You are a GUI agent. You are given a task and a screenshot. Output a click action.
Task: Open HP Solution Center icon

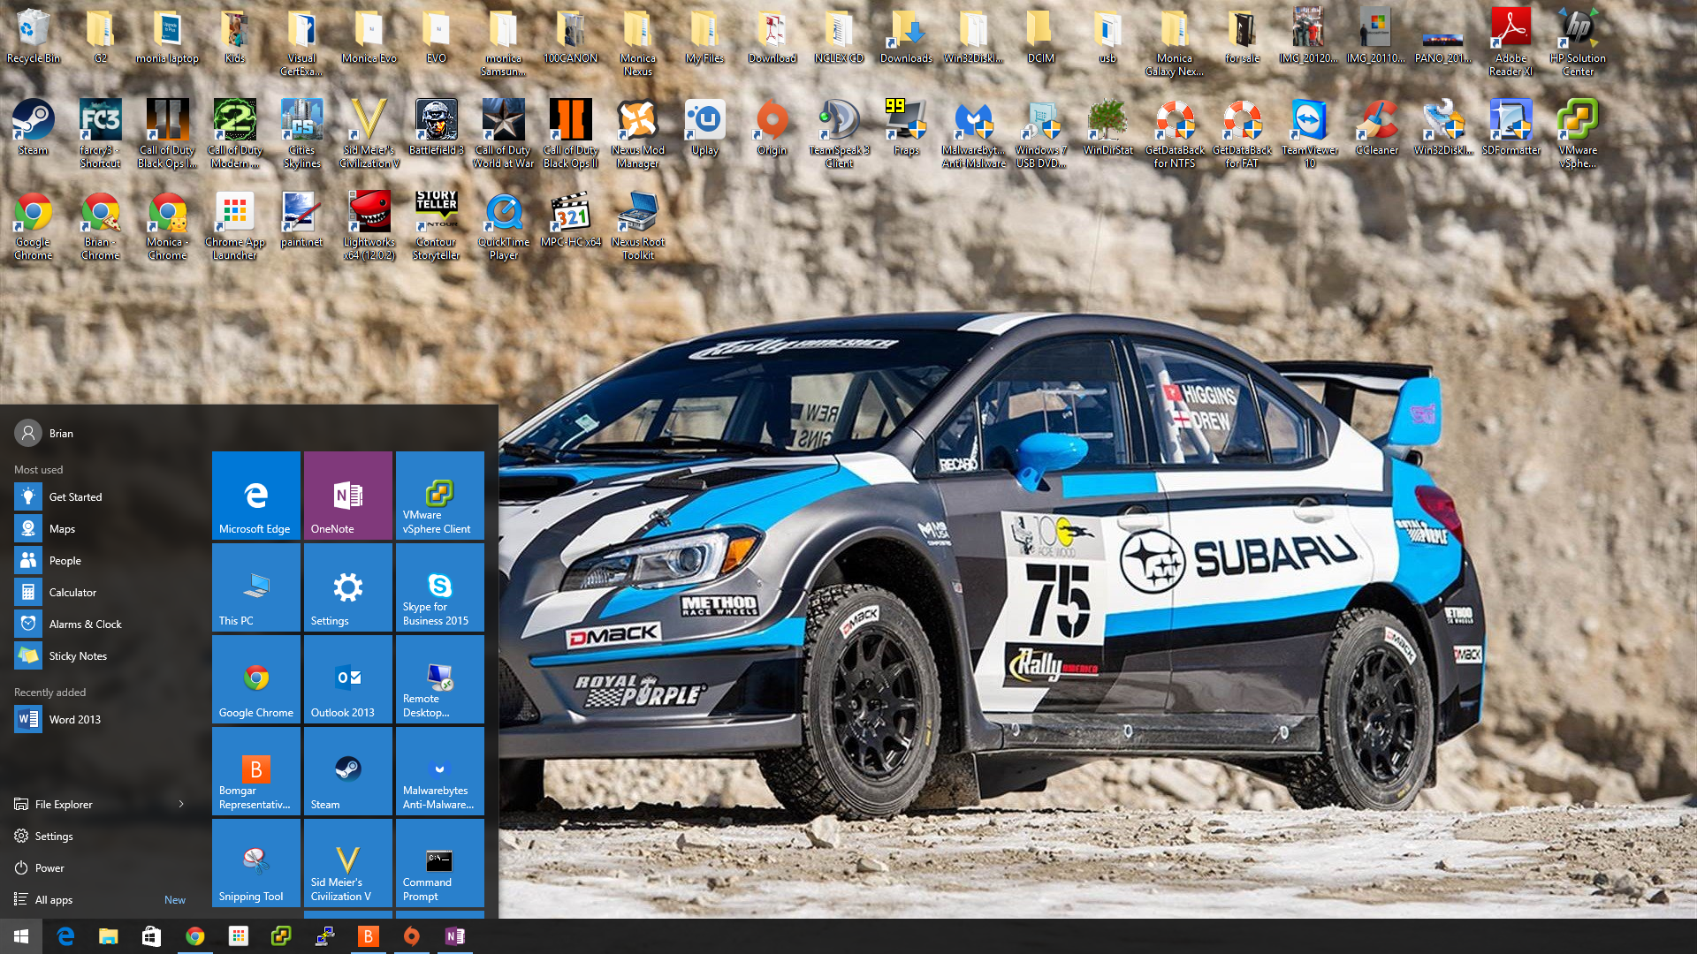1579,42
